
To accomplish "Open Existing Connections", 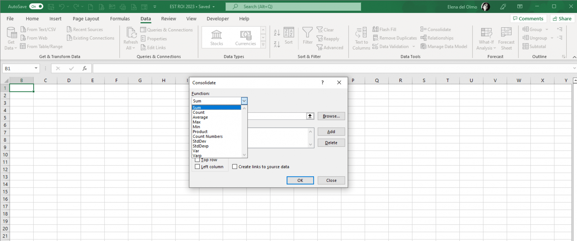I will coord(90,38).
